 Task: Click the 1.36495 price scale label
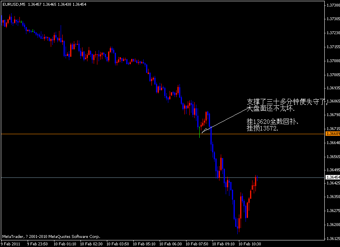click(x=333, y=170)
